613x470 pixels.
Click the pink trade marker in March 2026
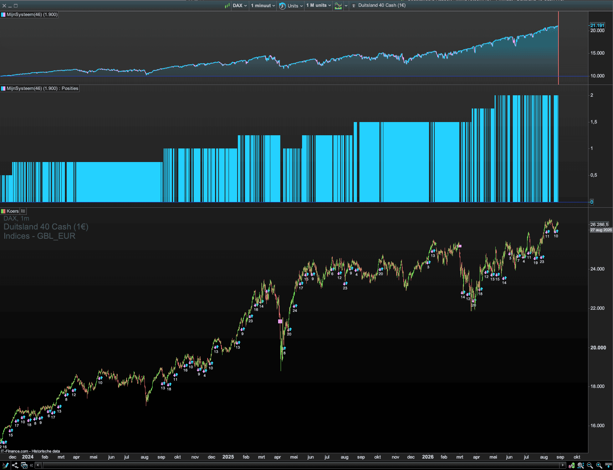click(460, 246)
